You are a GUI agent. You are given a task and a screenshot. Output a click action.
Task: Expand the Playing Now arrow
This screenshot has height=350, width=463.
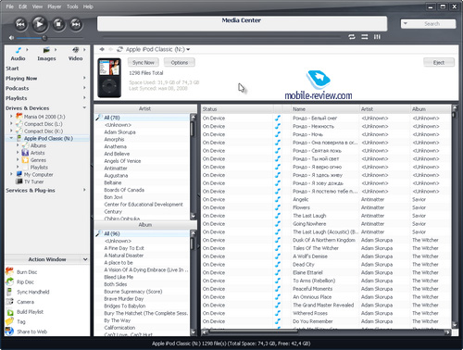[x=84, y=78]
